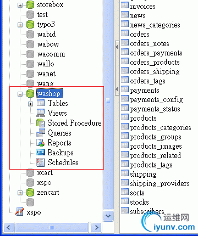Click the Stored Procedure icon
Viewport: 198px width, 236px height.
(41, 123)
